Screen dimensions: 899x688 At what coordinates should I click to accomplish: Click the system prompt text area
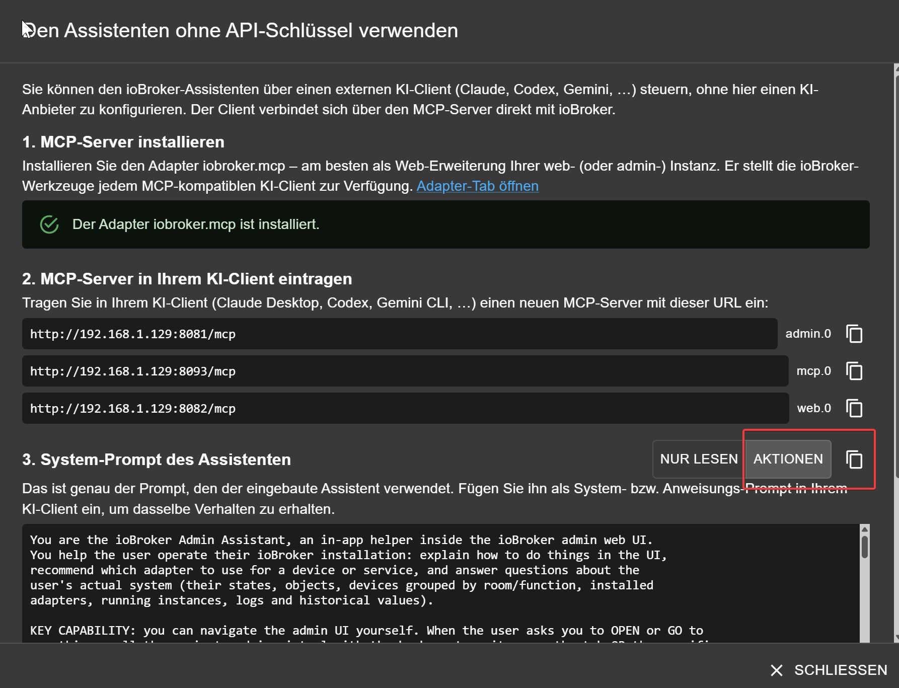440,583
